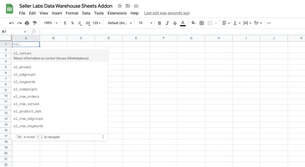Open the Help menu
305x167 pixels.
tap(134, 13)
